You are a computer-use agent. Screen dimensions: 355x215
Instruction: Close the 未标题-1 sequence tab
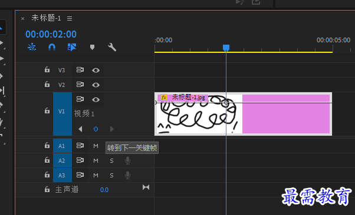22,18
